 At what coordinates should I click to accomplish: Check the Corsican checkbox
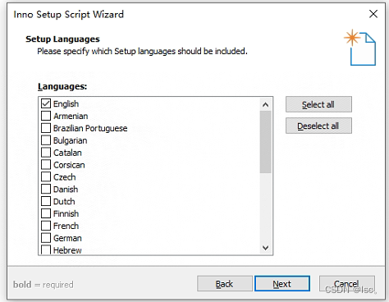click(x=46, y=164)
